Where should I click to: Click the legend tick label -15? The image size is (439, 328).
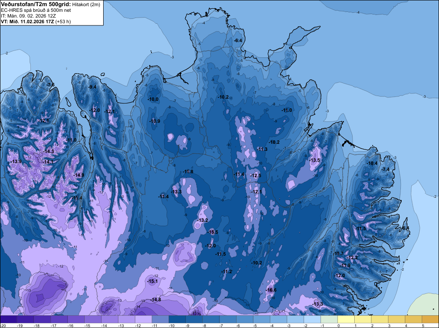87,326
